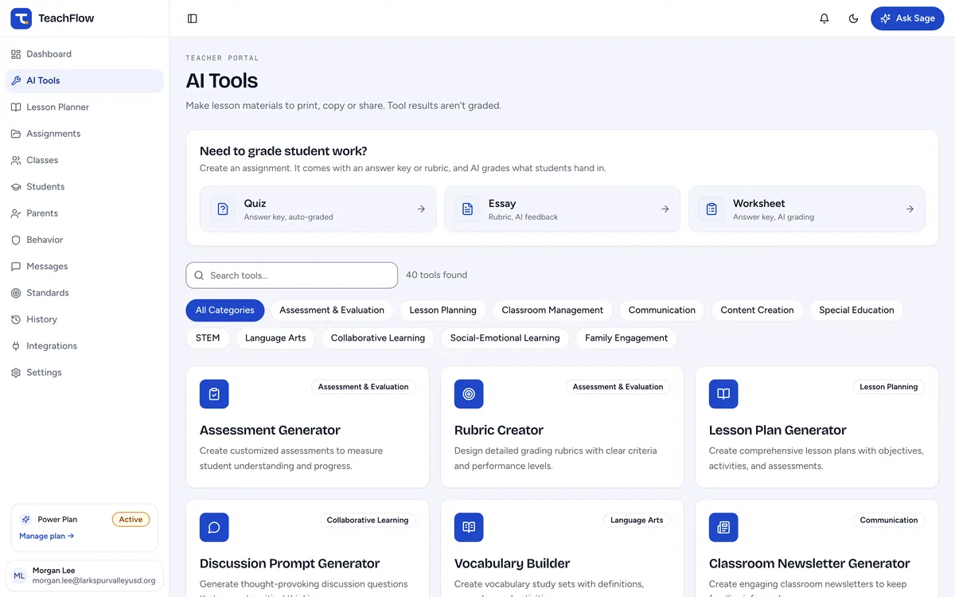The width and height of the screenshot is (955, 597).
Task: Focus the Search tools field
Action: pos(291,275)
